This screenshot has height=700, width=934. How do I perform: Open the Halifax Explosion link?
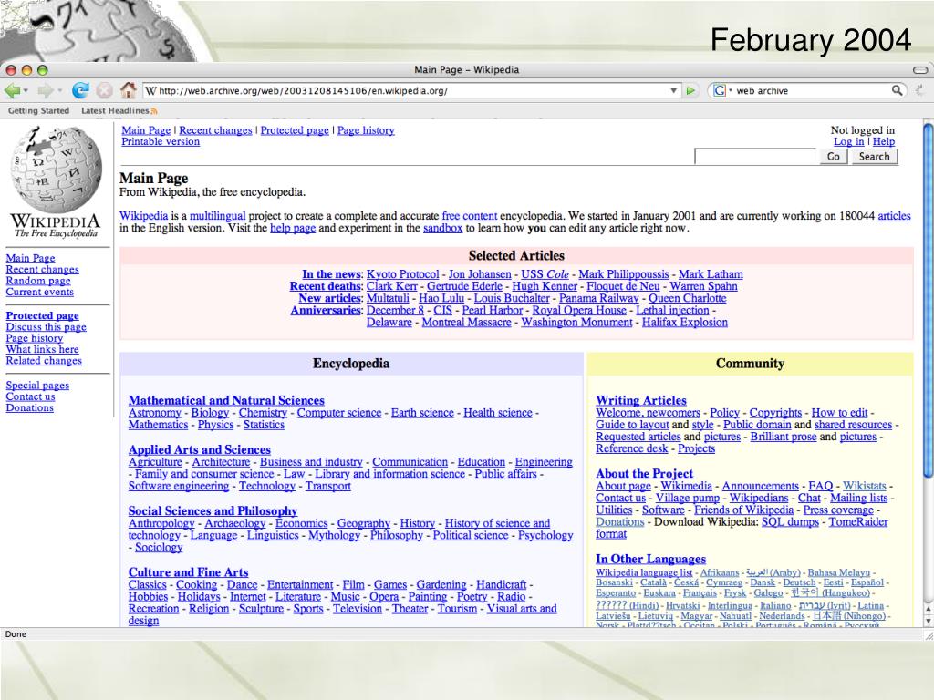[685, 322]
